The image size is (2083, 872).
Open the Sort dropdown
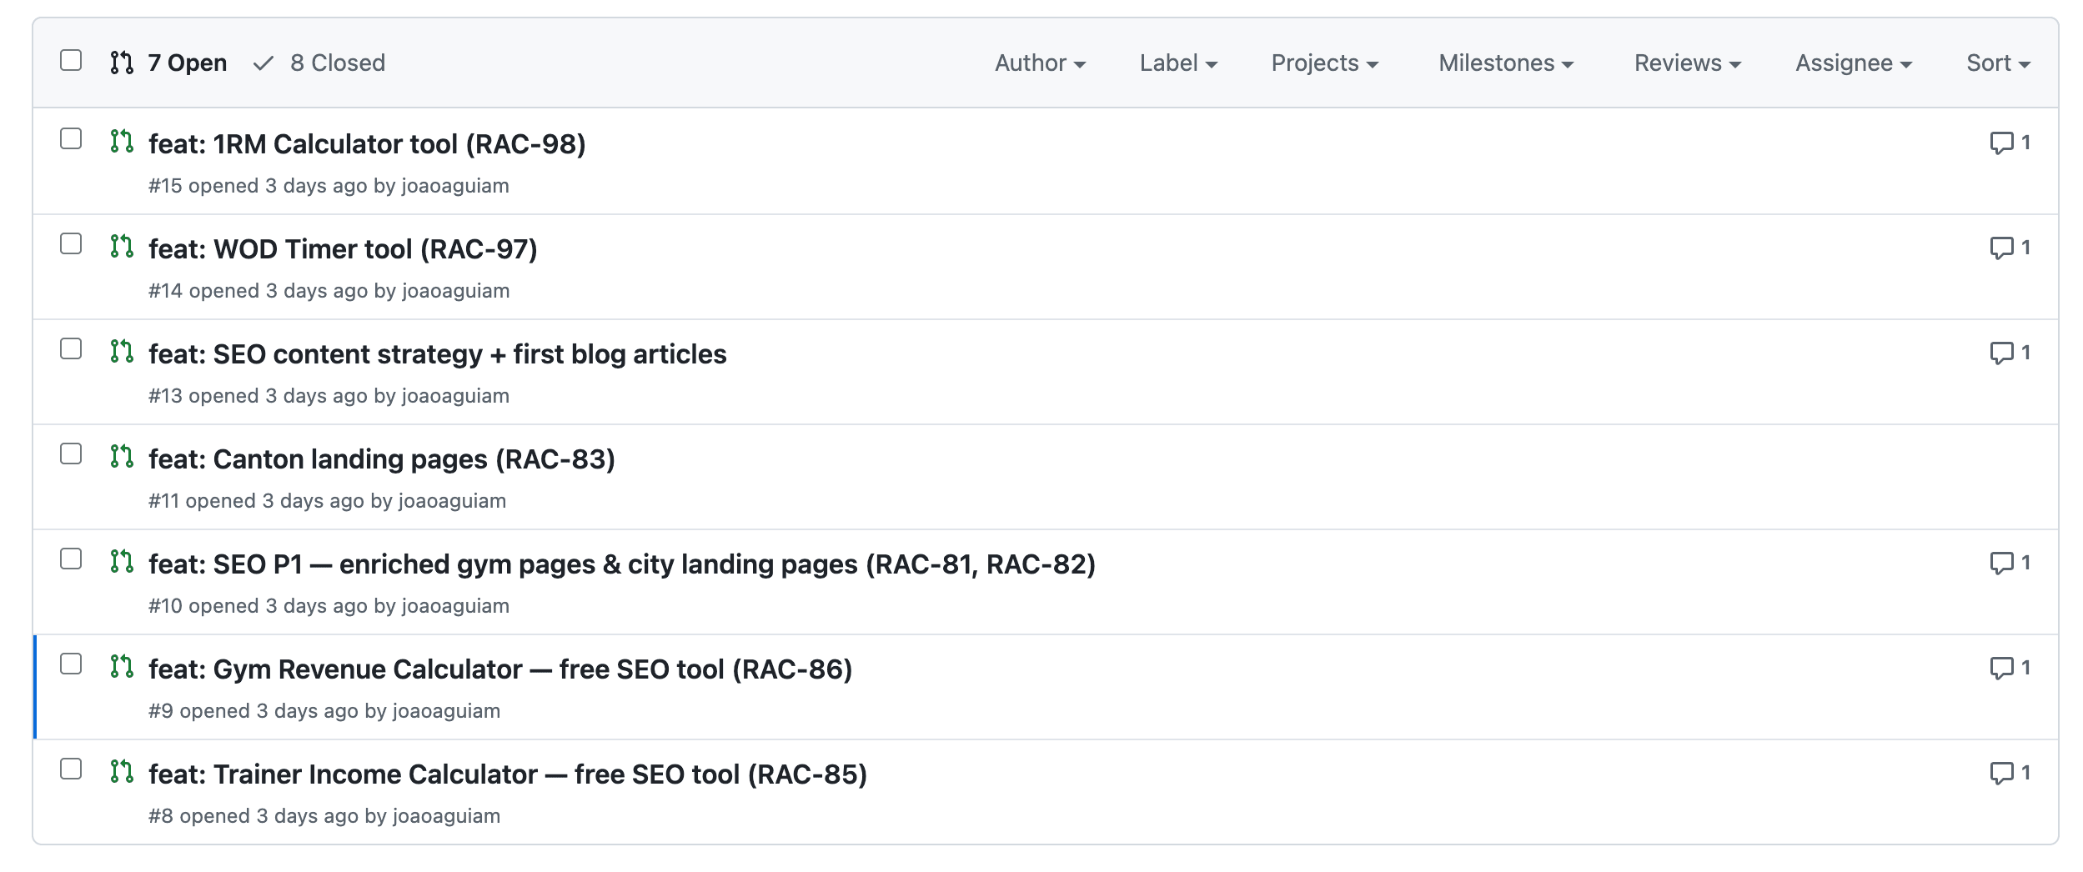(1998, 63)
